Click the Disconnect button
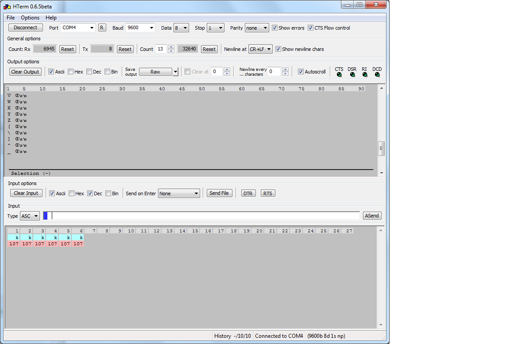The image size is (510, 344). pos(25,27)
